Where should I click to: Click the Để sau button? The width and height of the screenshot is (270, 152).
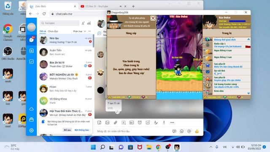tap(67, 130)
